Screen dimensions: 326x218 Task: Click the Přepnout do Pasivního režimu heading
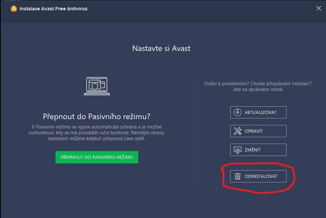(x=96, y=117)
